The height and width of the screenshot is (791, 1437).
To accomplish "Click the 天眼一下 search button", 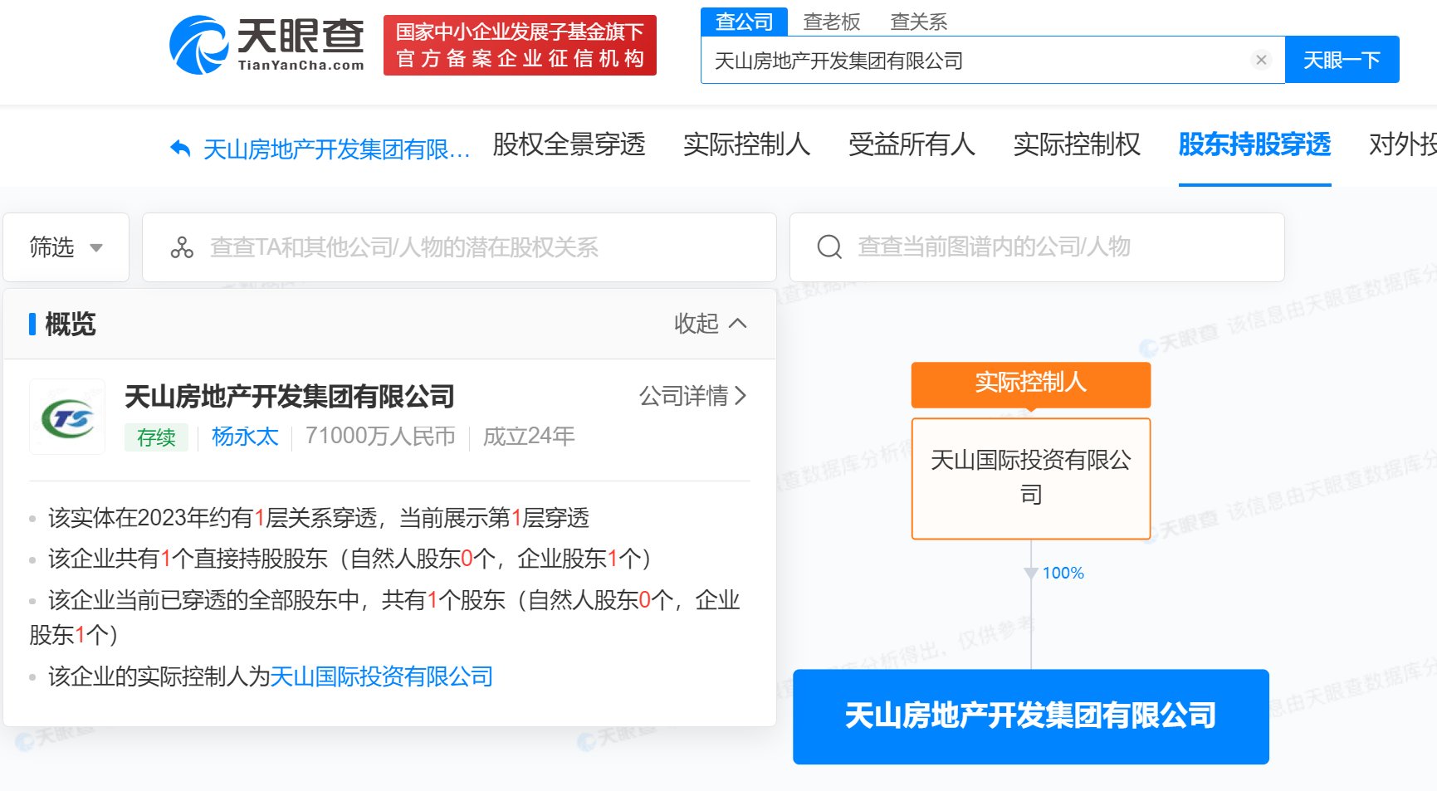I will click(1342, 59).
